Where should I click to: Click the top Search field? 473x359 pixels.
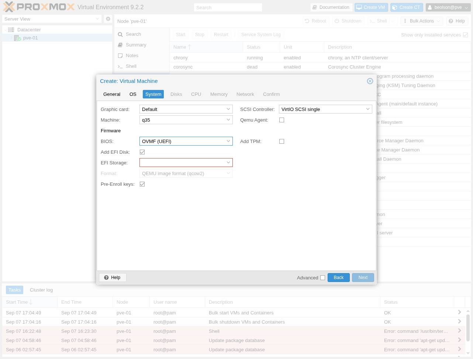pyautogui.click(x=228, y=7)
